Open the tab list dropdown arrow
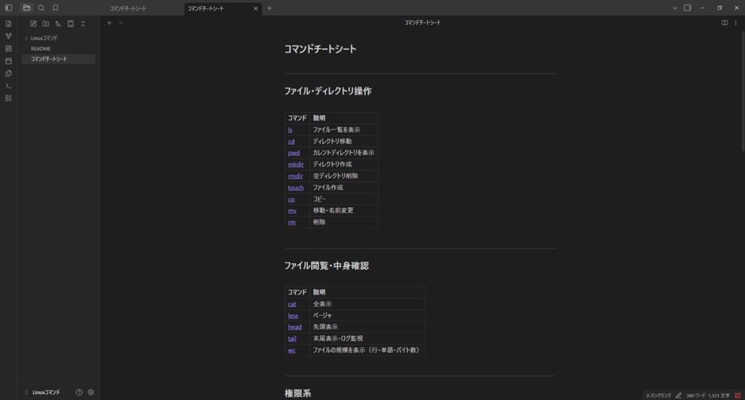Screen dimensions: 745x400 (x=674, y=8)
